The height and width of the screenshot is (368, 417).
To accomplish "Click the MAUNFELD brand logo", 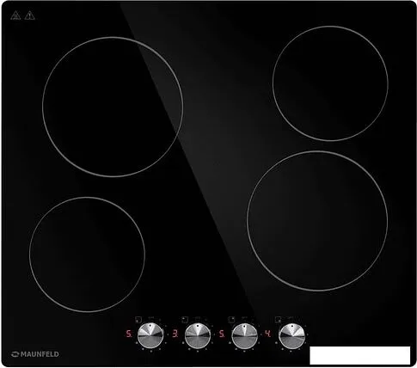I will (35, 354).
